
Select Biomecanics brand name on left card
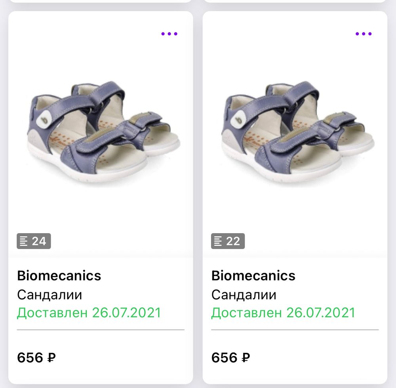tap(59, 276)
